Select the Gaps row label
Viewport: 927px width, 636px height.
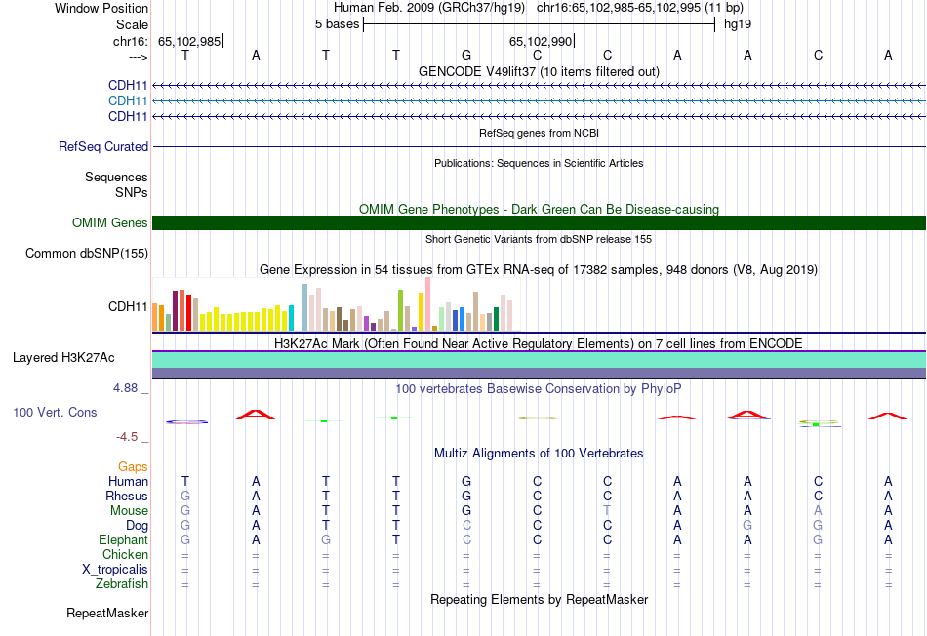(x=133, y=467)
